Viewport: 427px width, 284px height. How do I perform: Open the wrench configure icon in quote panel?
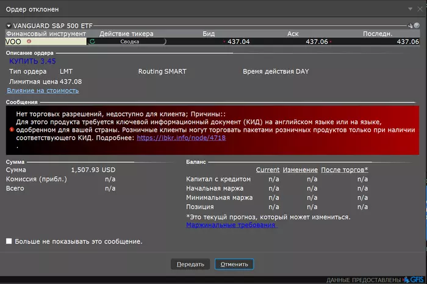tap(410, 26)
